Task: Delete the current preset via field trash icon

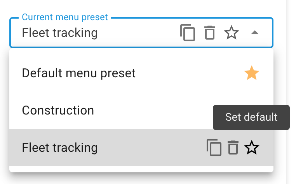Action: [x=210, y=33]
